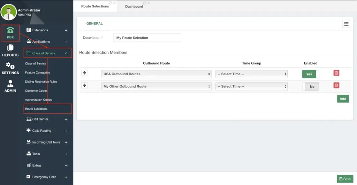The image size is (357, 185).
Task: Open the second row Select Time dropdown
Action: [252, 86]
